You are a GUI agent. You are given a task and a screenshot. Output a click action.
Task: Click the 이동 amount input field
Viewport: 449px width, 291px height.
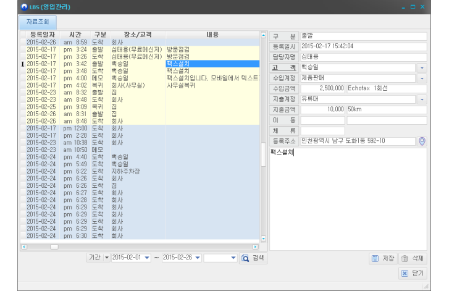(x=323, y=120)
